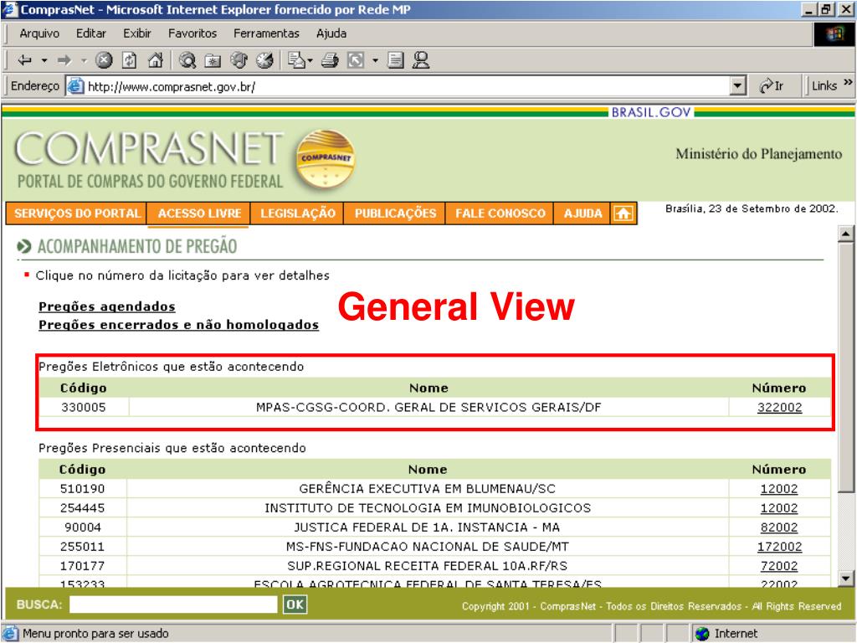This screenshot has height=643, width=857.
Task: Click the address bar URL field
Action: pos(408,86)
